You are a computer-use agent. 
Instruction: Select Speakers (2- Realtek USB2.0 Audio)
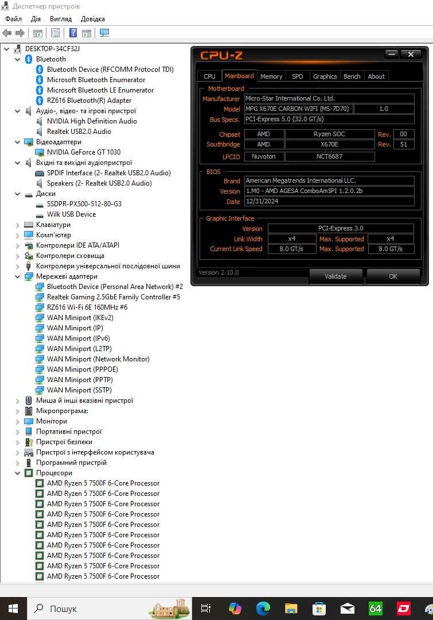pyautogui.click(x=99, y=183)
